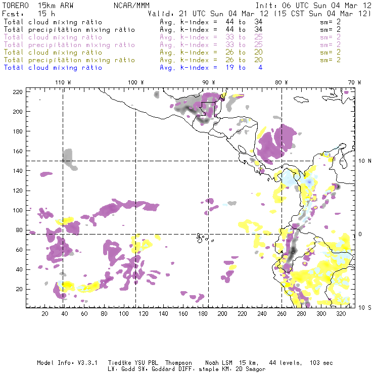Click the olive 'Total precipitation mixing ratio' legend line

tap(69, 60)
